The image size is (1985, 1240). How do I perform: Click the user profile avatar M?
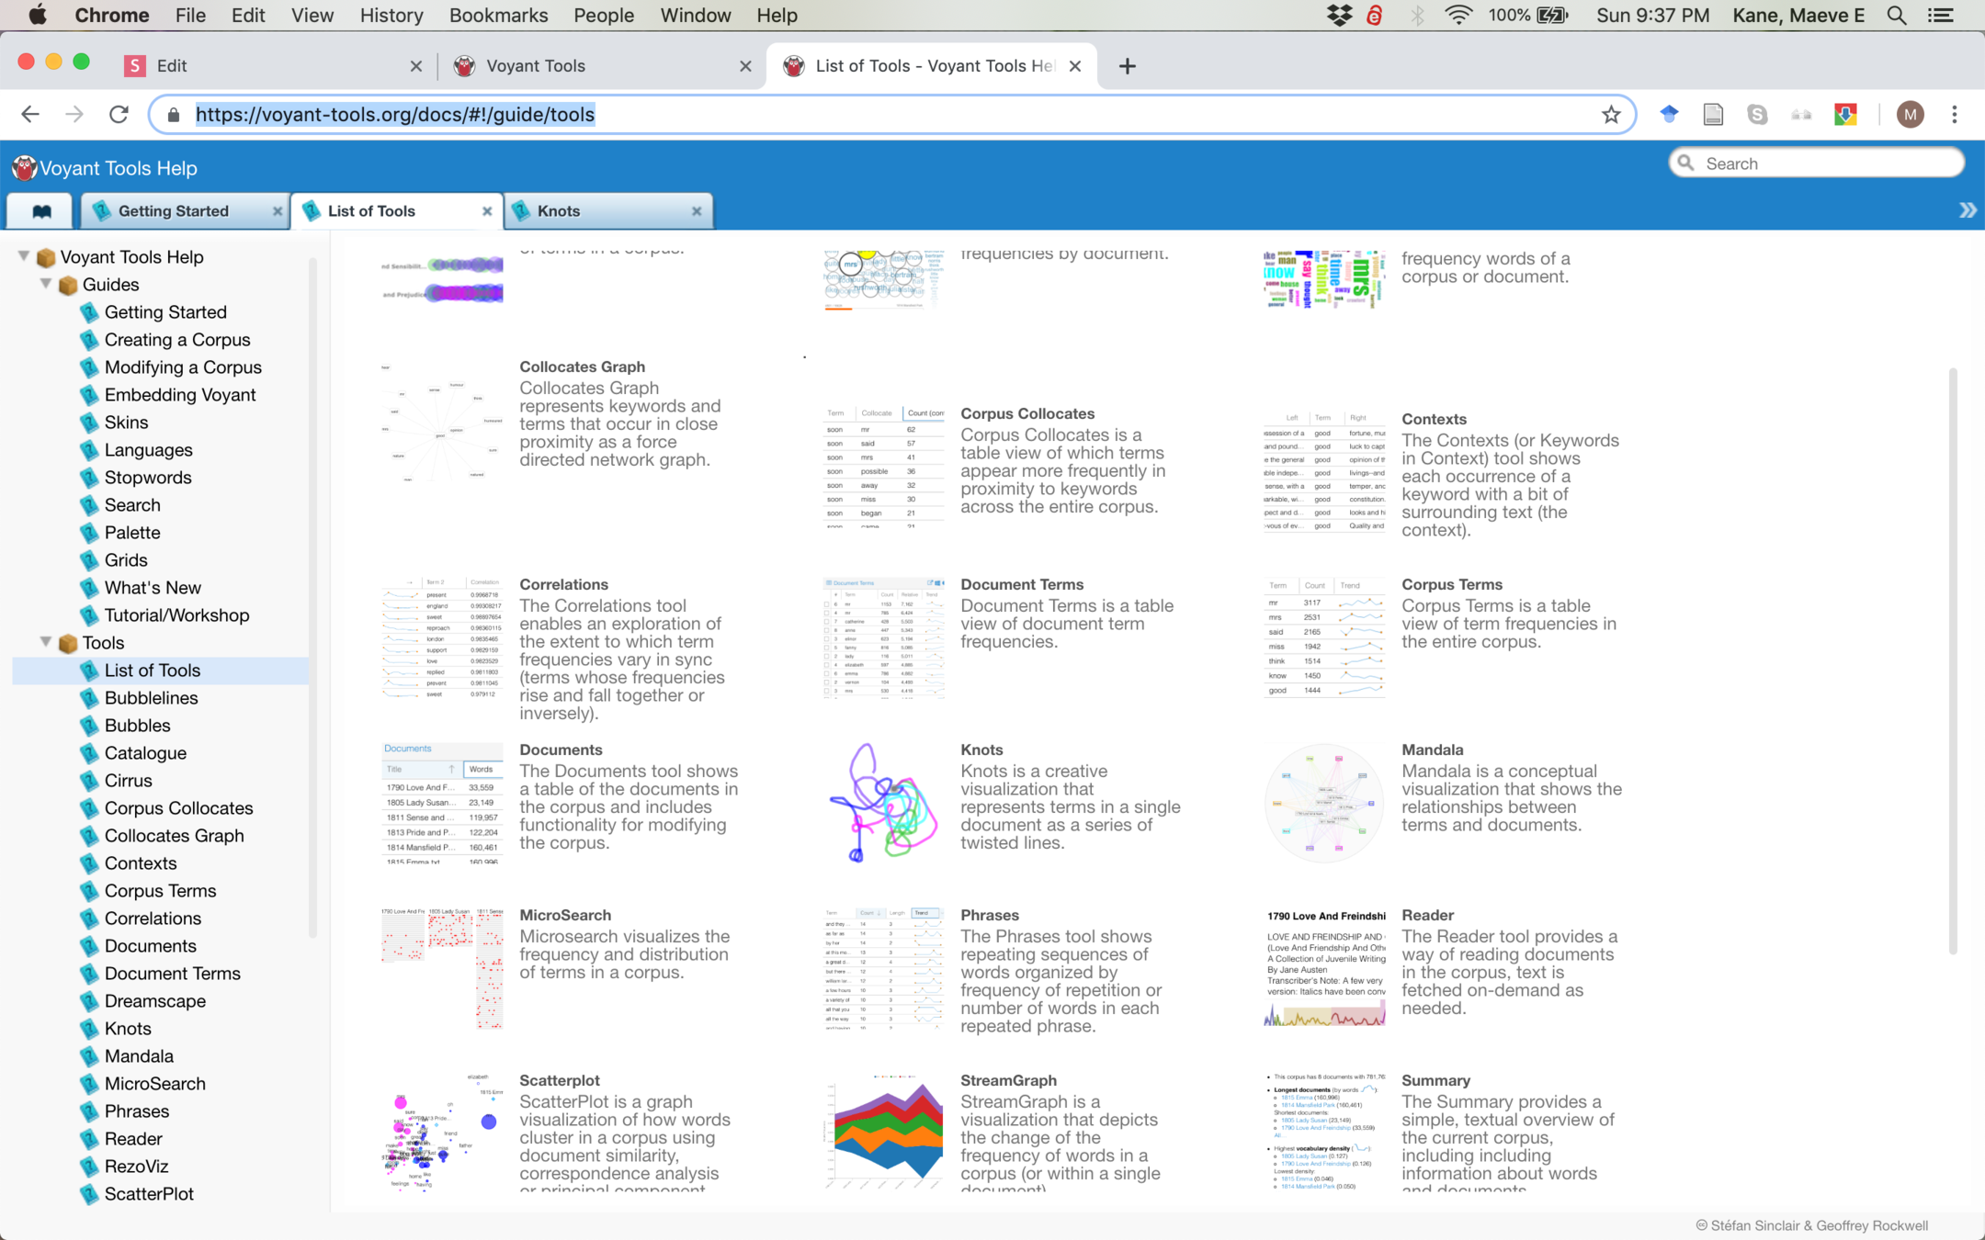1910,115
